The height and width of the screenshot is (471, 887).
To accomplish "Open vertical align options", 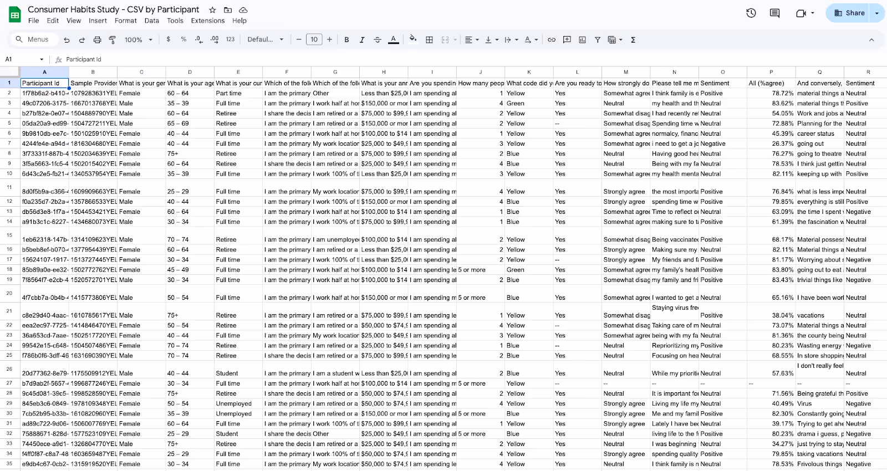I will coord(492,40).
